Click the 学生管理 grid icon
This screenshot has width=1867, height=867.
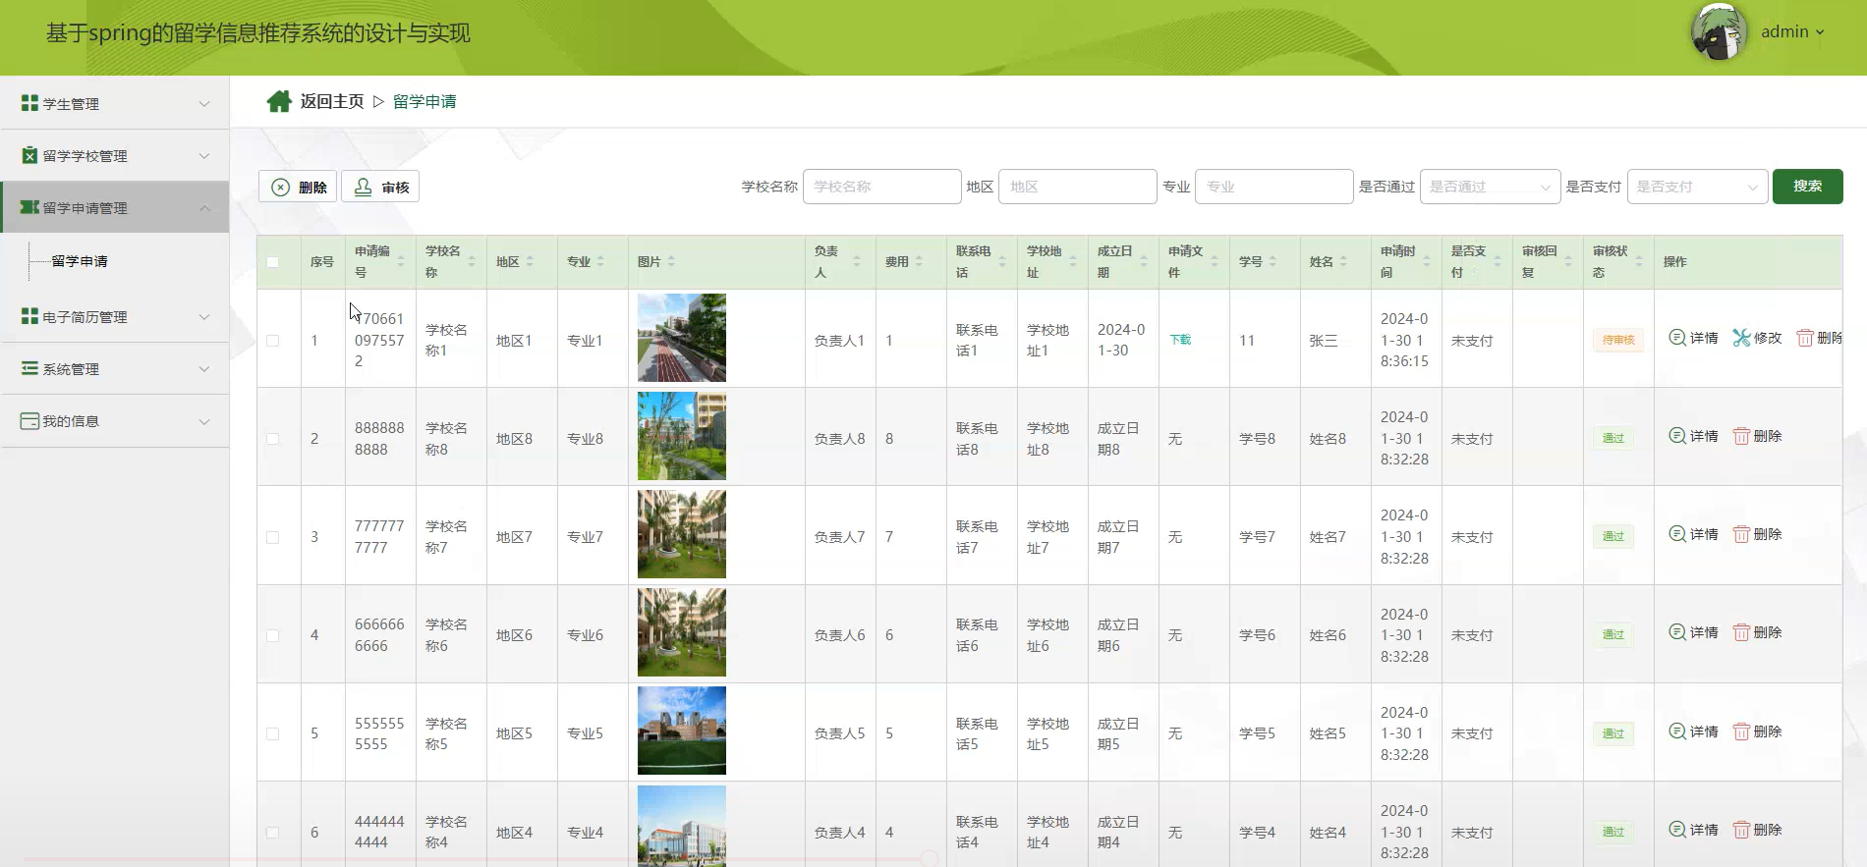pyautogui.click(x=29, y=103)
